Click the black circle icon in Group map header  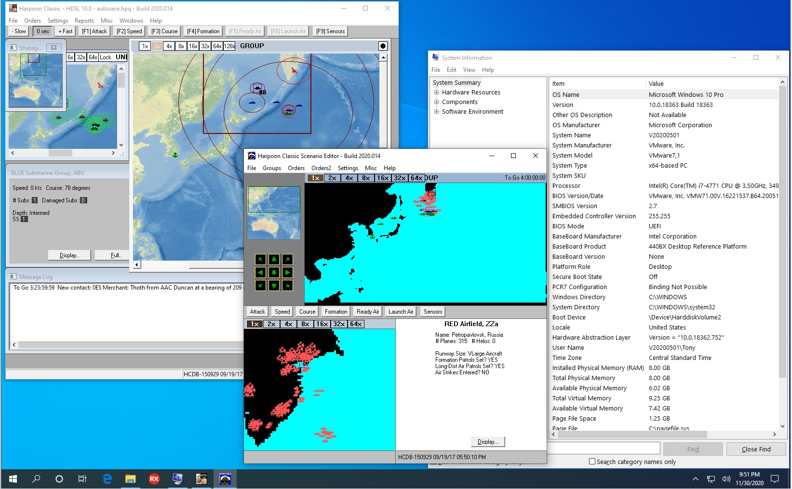383,46
